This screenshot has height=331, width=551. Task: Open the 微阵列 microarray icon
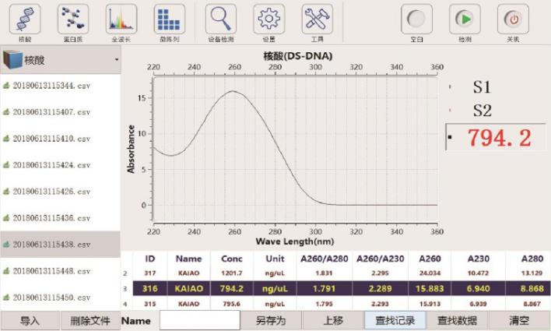click(170, 19)
